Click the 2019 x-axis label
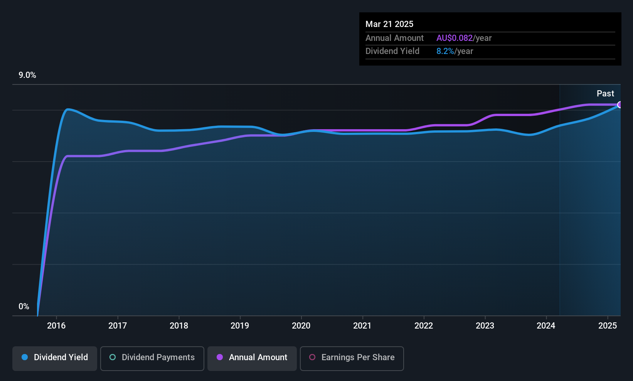This screenshot has height=381, width=633. (240, 325)
